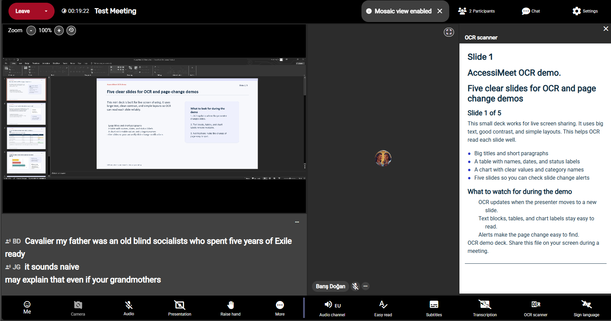Image resolution: width=611 pixels, height=321 pixels.
Task: Click 'Big titles and short paragraphs' bullet
Action: click(511, 153)
